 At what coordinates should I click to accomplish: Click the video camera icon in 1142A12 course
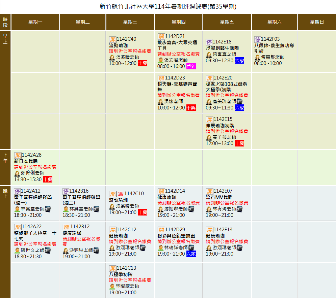(48, 209)
